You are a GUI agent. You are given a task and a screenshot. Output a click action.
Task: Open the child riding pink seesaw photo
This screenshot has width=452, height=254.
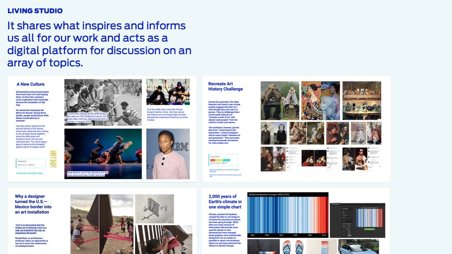click(x=164, y=239)
